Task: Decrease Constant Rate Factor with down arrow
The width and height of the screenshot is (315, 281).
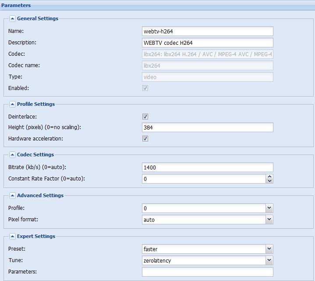Action: (x=269, y=181)
